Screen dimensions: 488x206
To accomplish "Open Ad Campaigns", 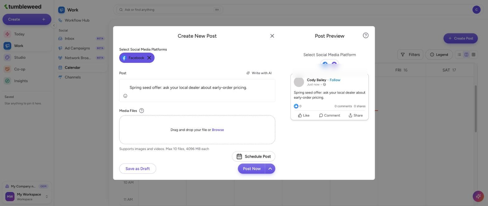I will tap(82, 48).
